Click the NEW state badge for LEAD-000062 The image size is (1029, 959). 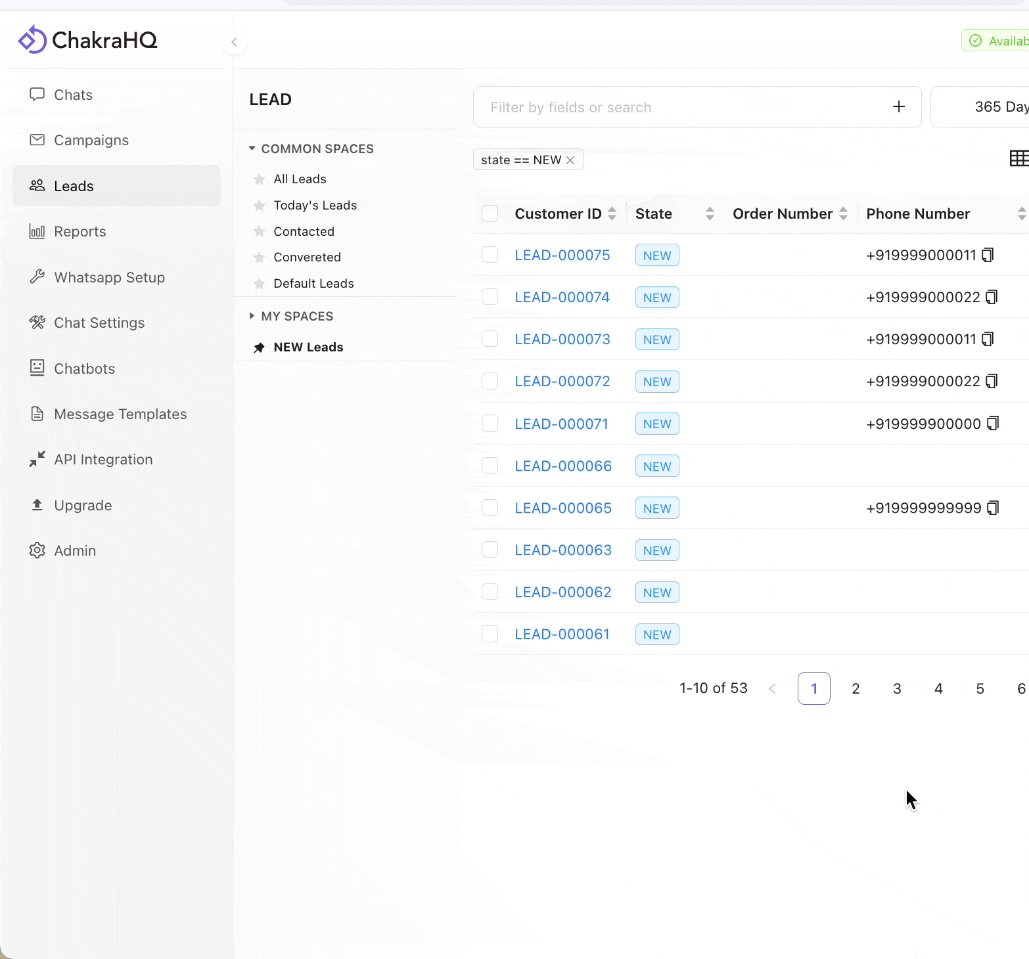(657, 592)
